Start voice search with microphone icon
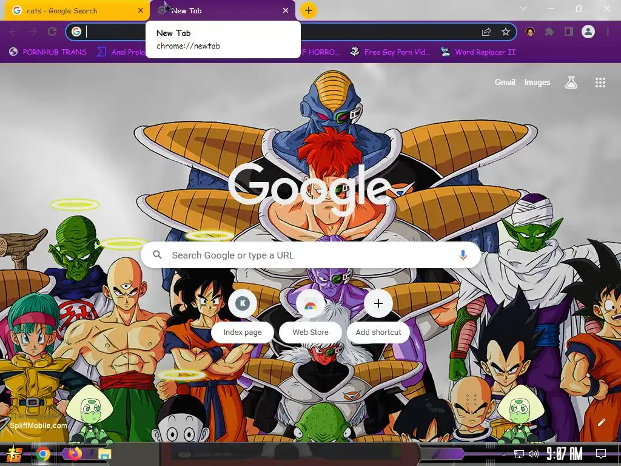621x466 pixels. point(463,255)
